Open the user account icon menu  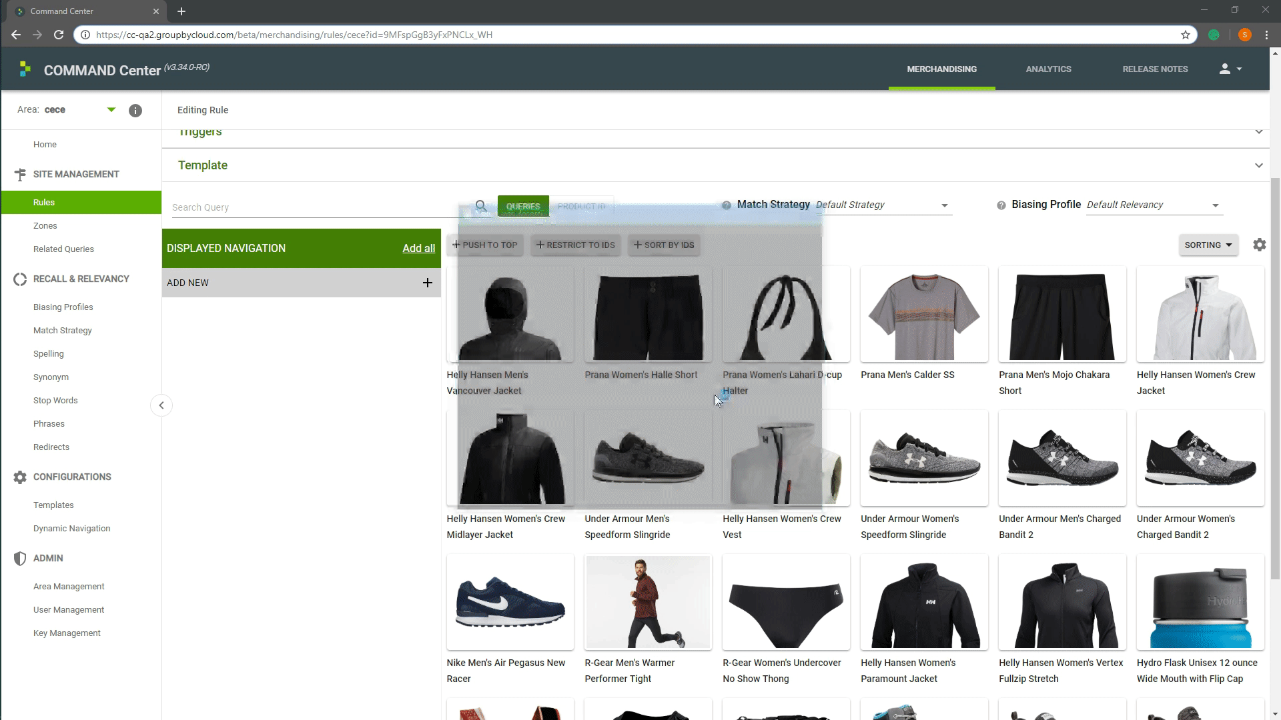click(1230, 69)
